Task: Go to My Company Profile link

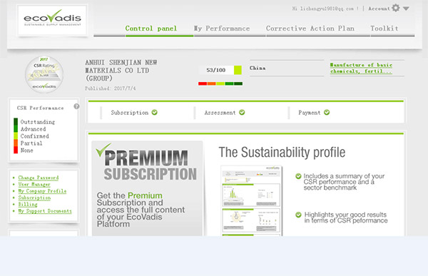Action: [x=42, y=191]
